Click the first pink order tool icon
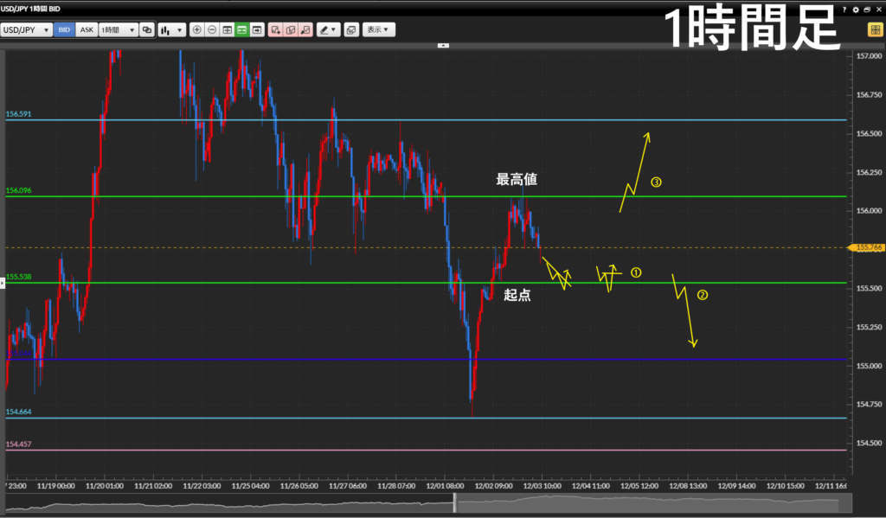The height and width of the screenshot is (518, 886). point(275,29)
